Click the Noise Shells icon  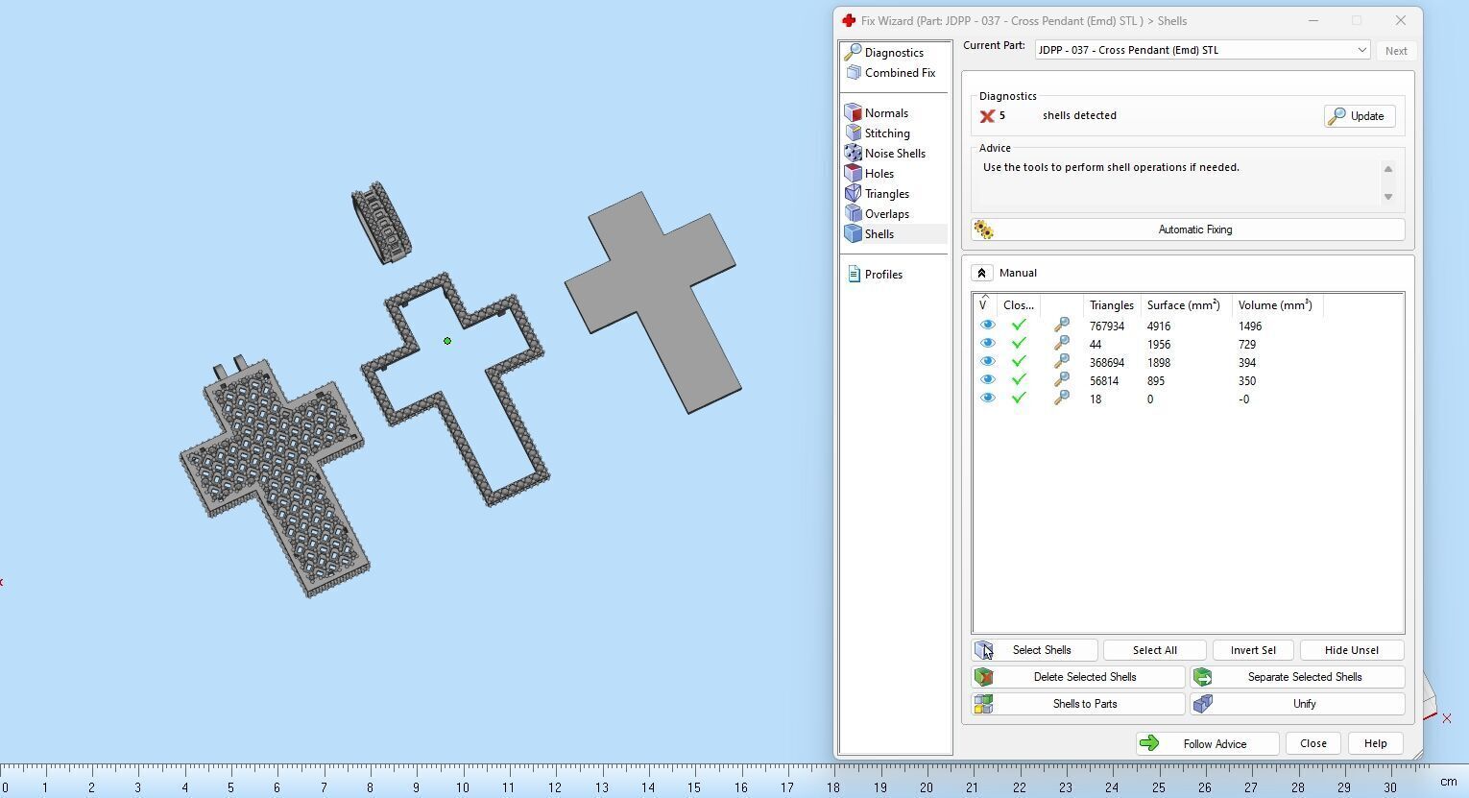pos(853,153)
